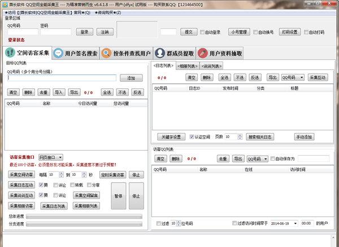Screen dimensions: 339x247
Task: Click the 总体进度 progress bar
Action: [x=84, y=217]
